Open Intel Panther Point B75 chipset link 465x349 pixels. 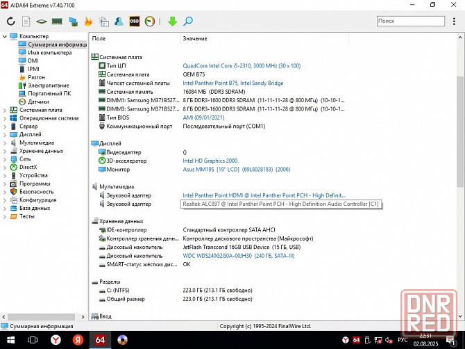[233, 83]
